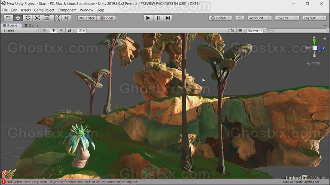Toggle the scene gizmo rotation lock

pos(324,38)
